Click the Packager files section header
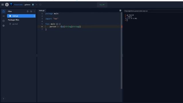This screenshot has width=183, height=103. point(13,20)
